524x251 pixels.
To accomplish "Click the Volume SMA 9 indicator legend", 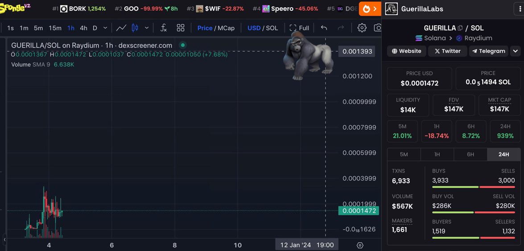I will pos(43,65).
